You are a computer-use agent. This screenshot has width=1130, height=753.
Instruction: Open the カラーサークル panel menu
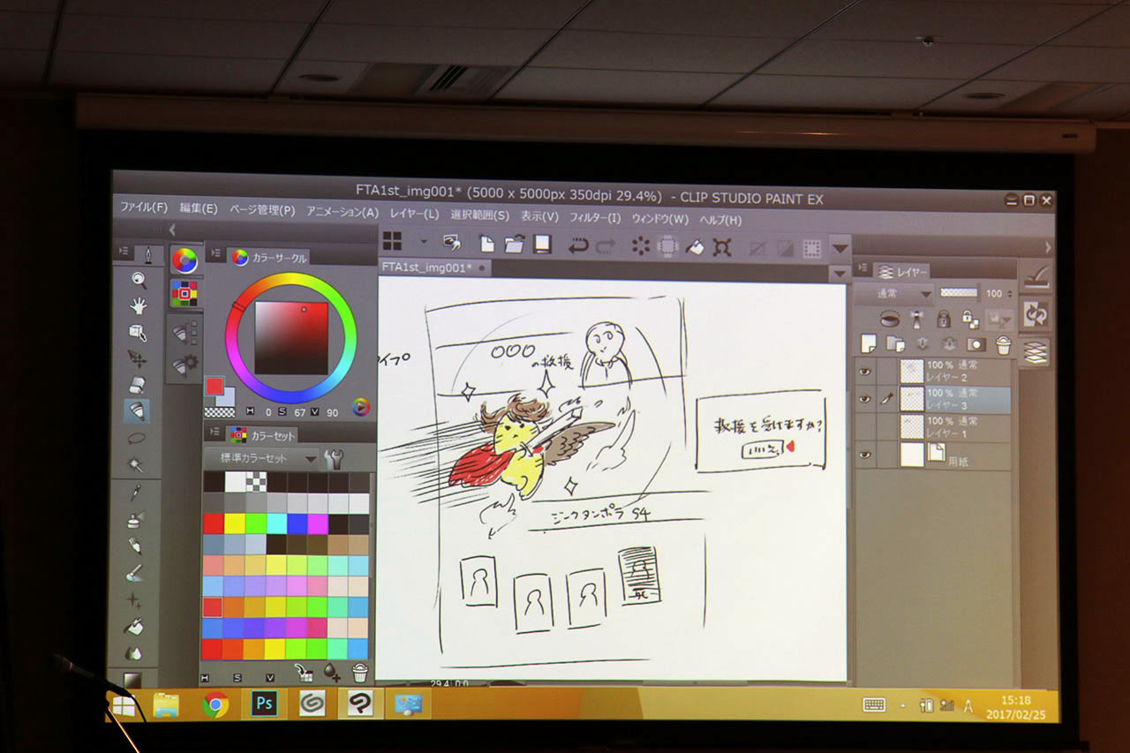pos(216,255)
